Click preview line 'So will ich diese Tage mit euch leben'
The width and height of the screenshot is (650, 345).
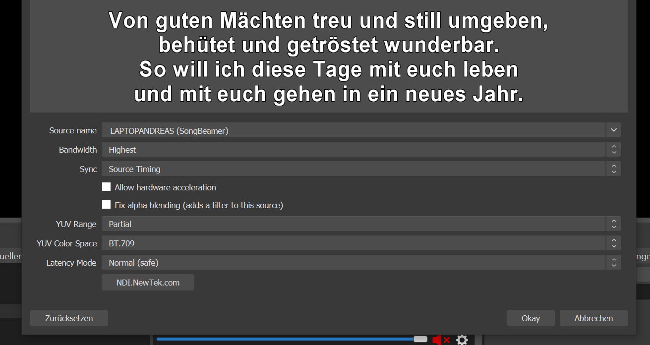[329, 70]
